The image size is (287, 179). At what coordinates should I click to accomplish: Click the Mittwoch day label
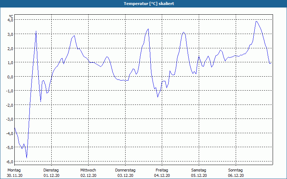(88, 170)
